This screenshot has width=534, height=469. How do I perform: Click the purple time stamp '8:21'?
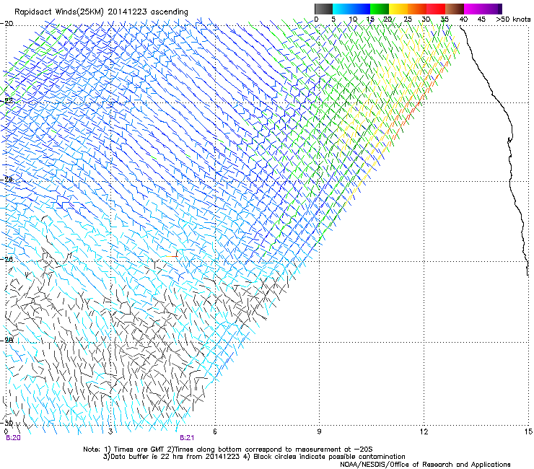point(187,438)
